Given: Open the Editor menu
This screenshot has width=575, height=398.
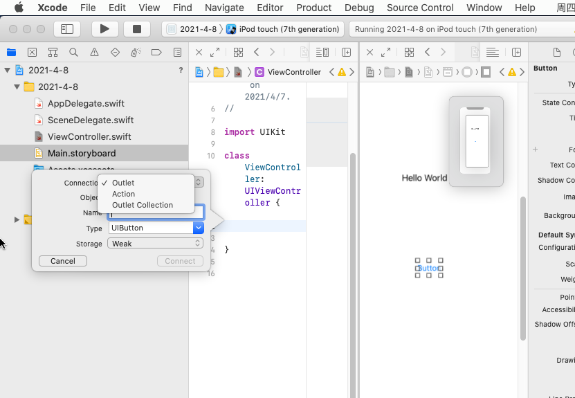Looking at the screenshot, I should 270,8.
